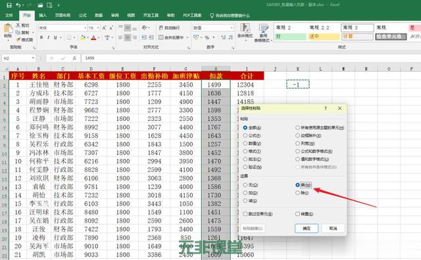Select the 列宽(W) radio option

297,143
